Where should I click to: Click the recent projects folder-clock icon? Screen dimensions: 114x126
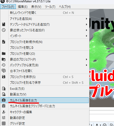click(x=4, y=59)
